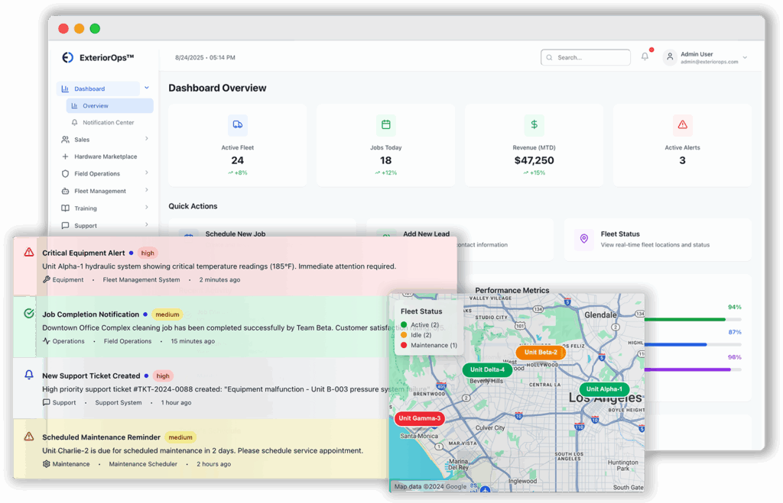
Task: Click the notification bell icon
Action: pyautogui.click(x=645, y=56)
